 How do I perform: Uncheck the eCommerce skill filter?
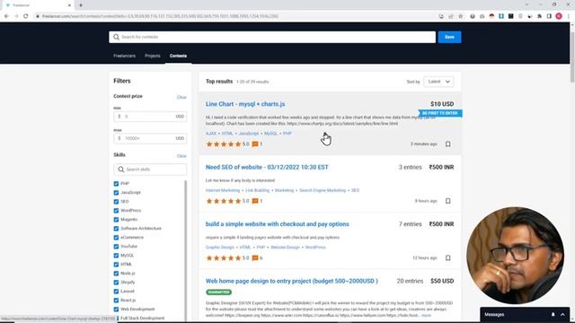tap(116, 237)
